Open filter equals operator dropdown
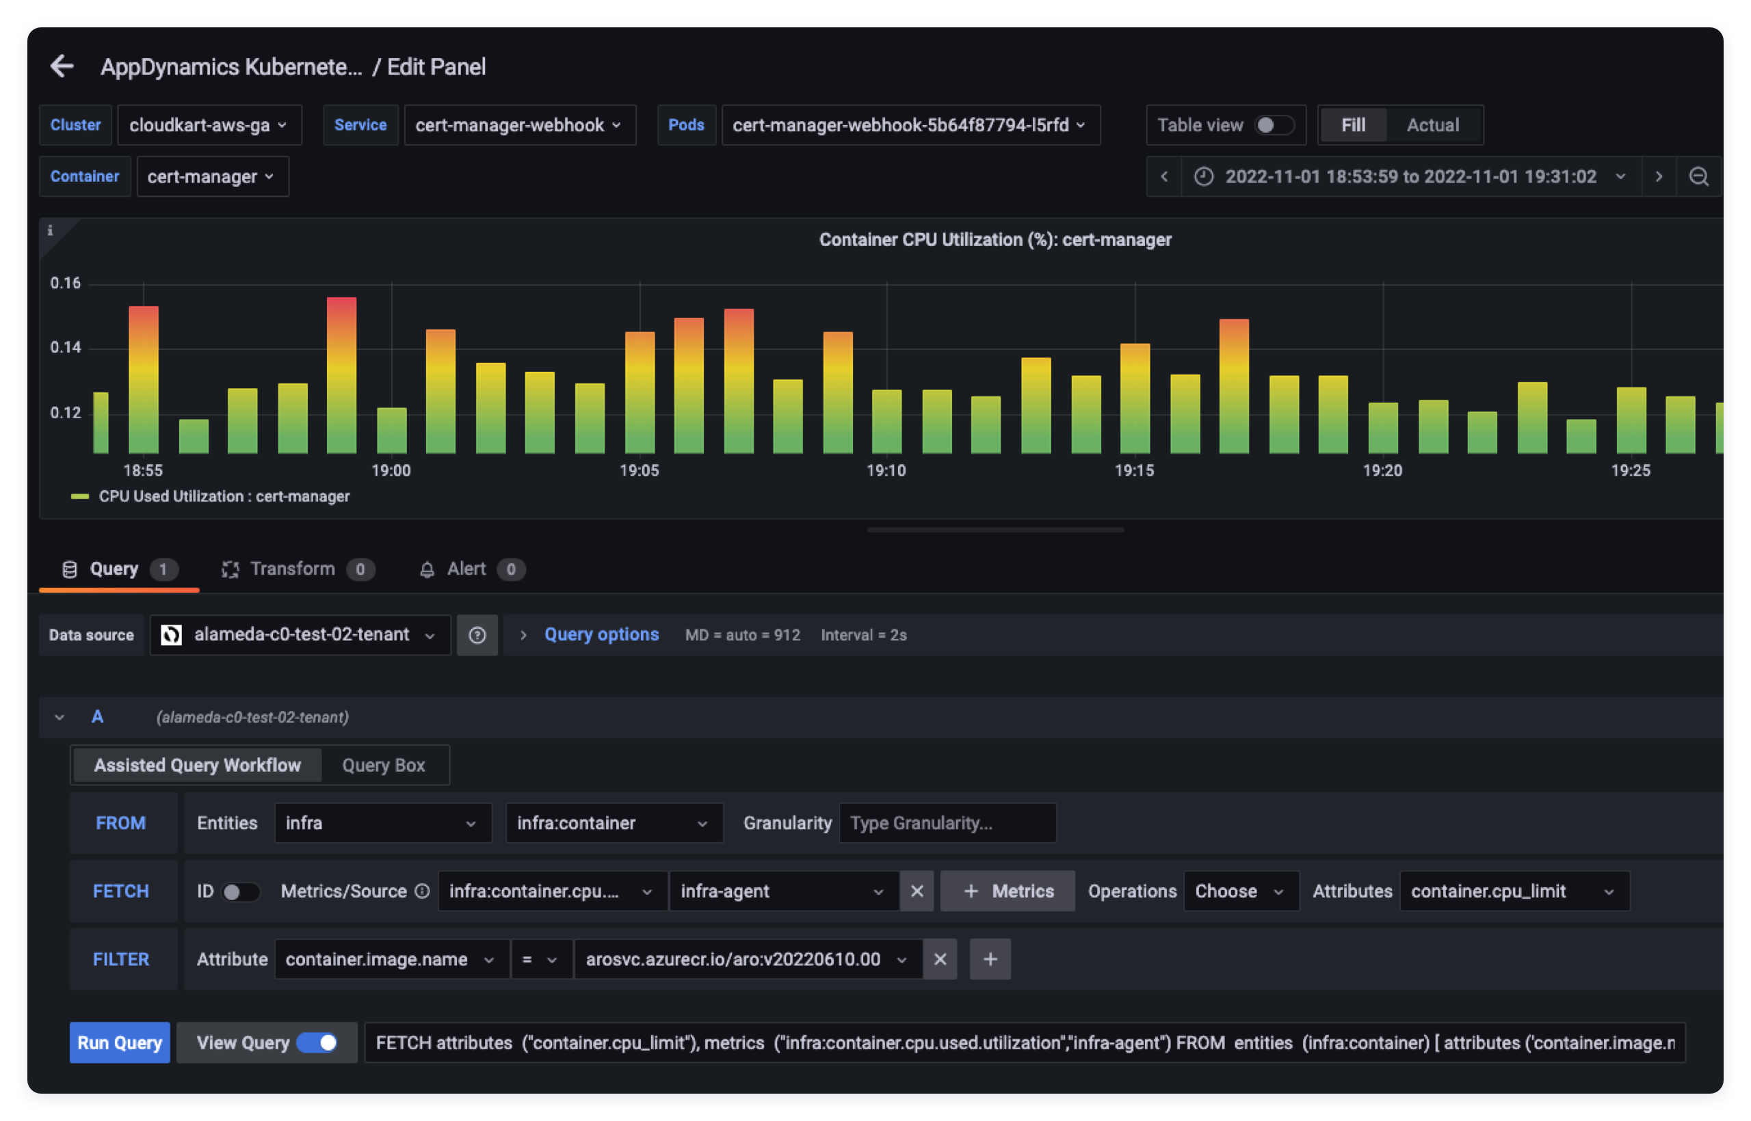Viewport: 1751px width, 1121px height. pos(540,959)
